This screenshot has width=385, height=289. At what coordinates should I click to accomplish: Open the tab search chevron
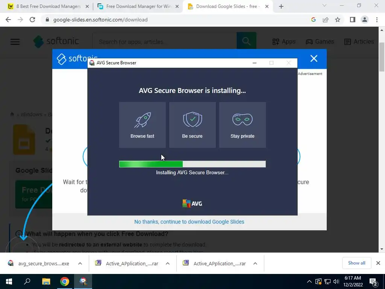tap(324, 5)
